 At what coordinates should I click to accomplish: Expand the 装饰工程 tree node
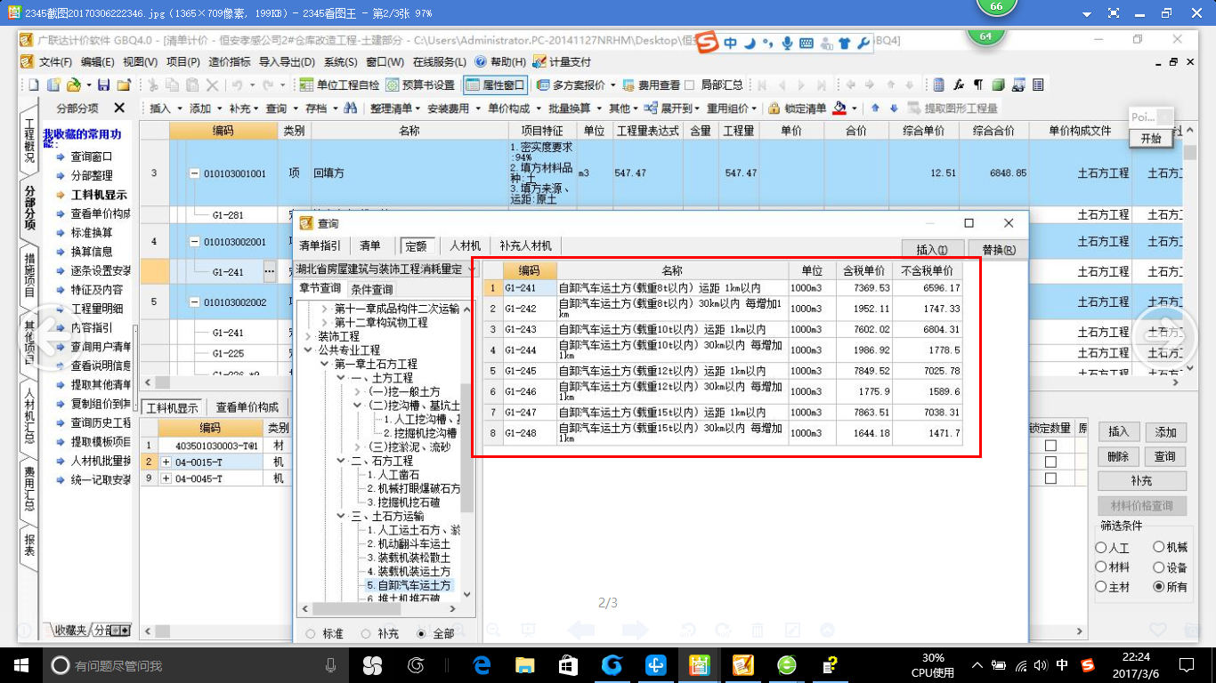pos(309,336)
